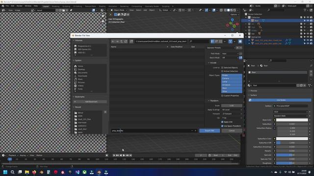The width and height of the screenshot is (314, 176).
Task: Open Xbox app from taskbar
Action: 84,172
